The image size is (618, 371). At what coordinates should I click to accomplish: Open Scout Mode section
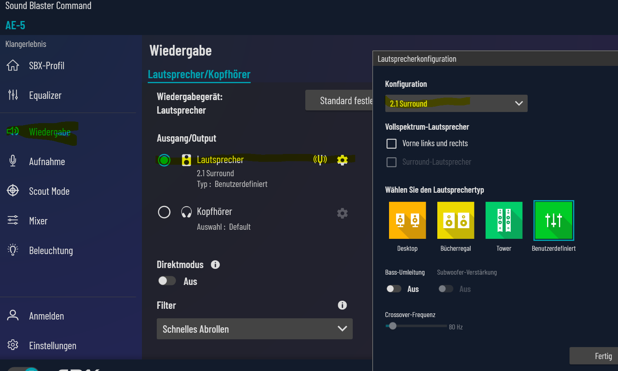(49, 191)
